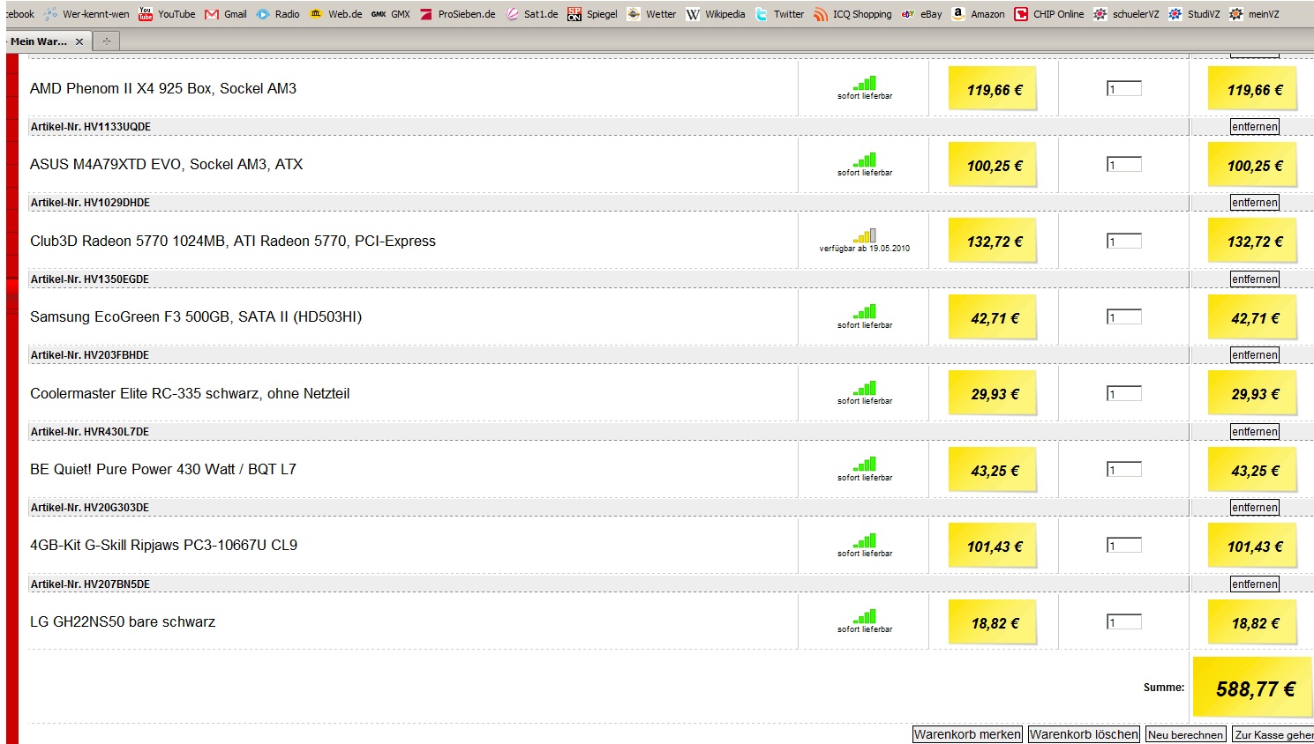Click Warenkorb merken button
This screenshot has height=744, width=1314.
(967, 734)
